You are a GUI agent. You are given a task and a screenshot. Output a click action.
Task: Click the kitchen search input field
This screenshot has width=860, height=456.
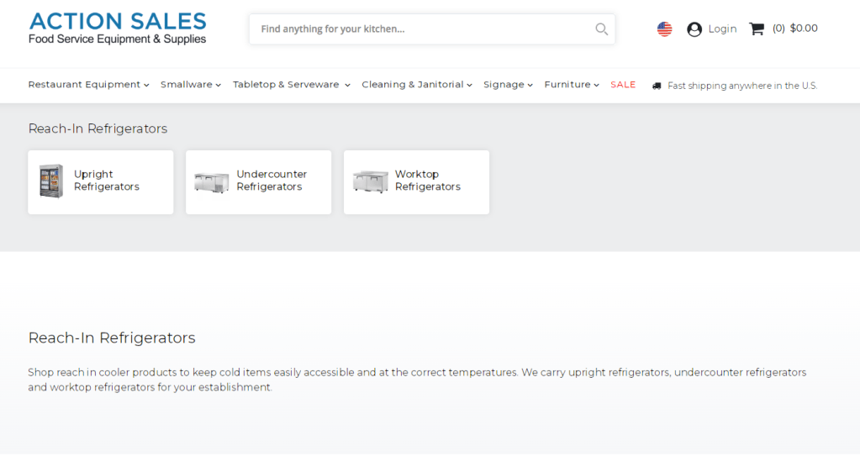click(420, 29)
